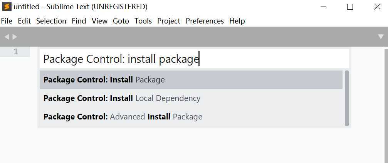Click inside the command palette text field

194,59
